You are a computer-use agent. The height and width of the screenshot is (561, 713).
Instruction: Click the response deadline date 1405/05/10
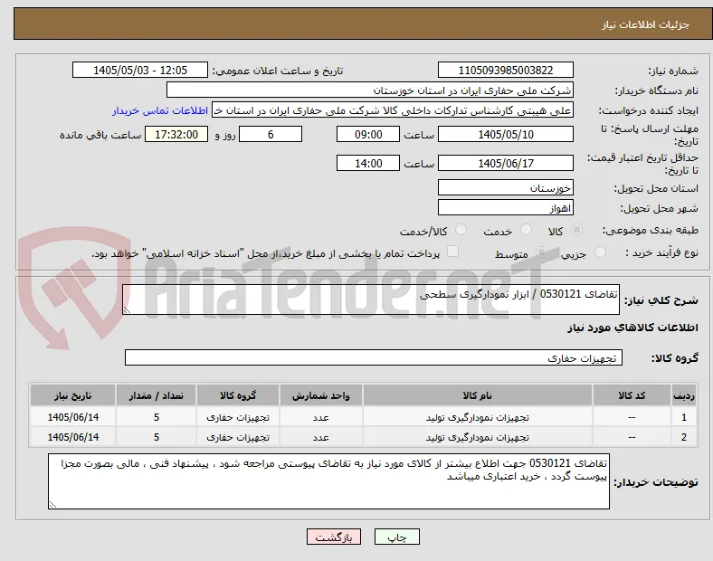pyautogui.click(x=505, y=135)
